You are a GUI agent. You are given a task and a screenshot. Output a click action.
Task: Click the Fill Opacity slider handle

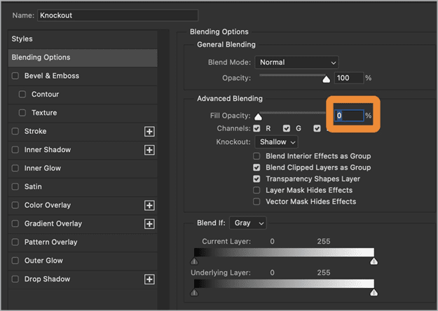(258, 117)
